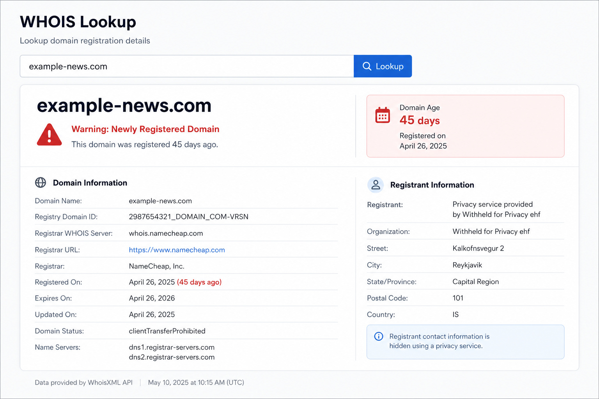599x399 pixels.
Task: Click the red '(45 days ago)' text
Action: (199, 282)
